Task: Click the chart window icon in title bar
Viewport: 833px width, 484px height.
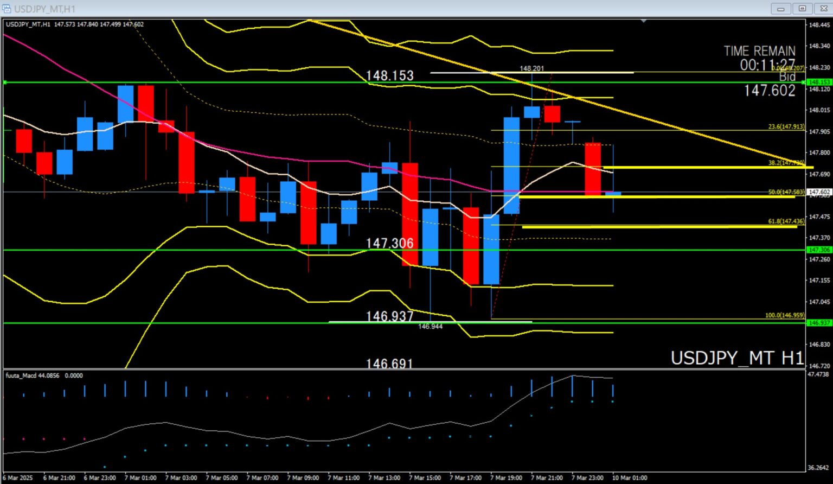Action: pyautogui.click(x=7, y=9)
